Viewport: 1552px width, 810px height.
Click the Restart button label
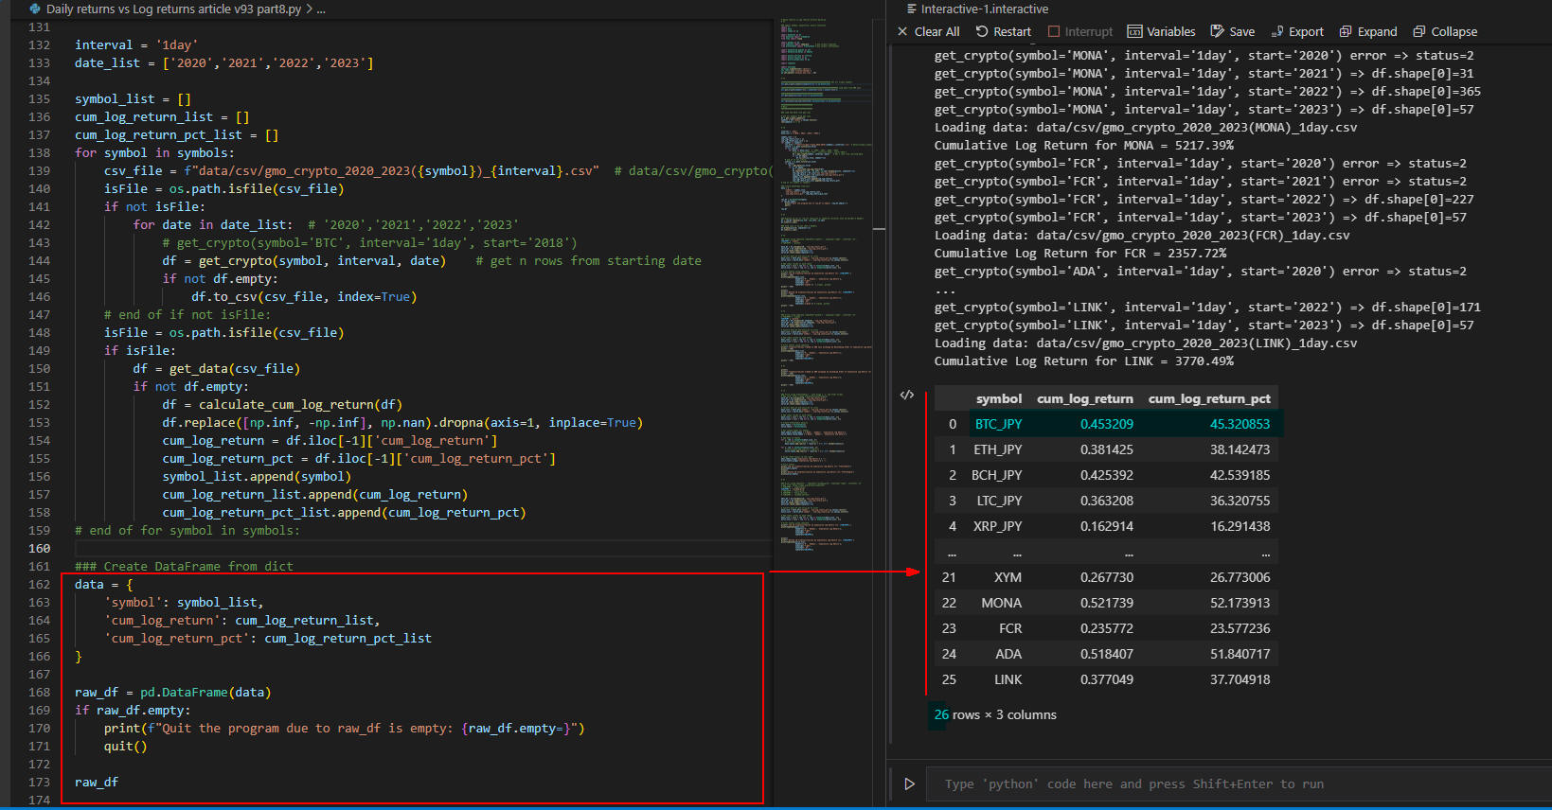coord(1012,31)
